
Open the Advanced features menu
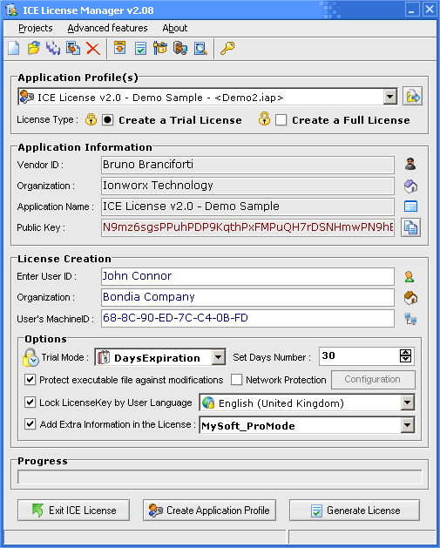tap(107, 28)
